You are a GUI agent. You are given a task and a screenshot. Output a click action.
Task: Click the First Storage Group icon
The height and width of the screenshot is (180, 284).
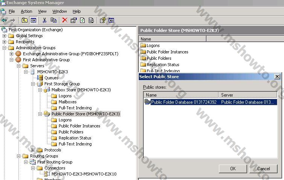click(x=40, y=84)
